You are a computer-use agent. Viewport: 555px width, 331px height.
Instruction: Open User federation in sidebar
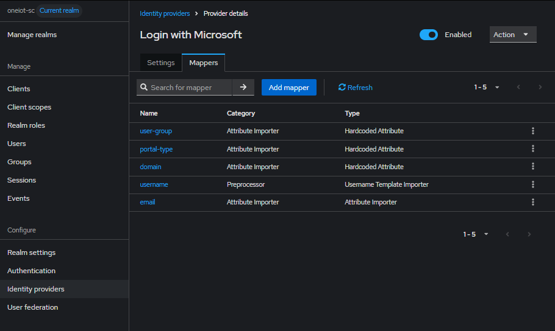[65, 307]
